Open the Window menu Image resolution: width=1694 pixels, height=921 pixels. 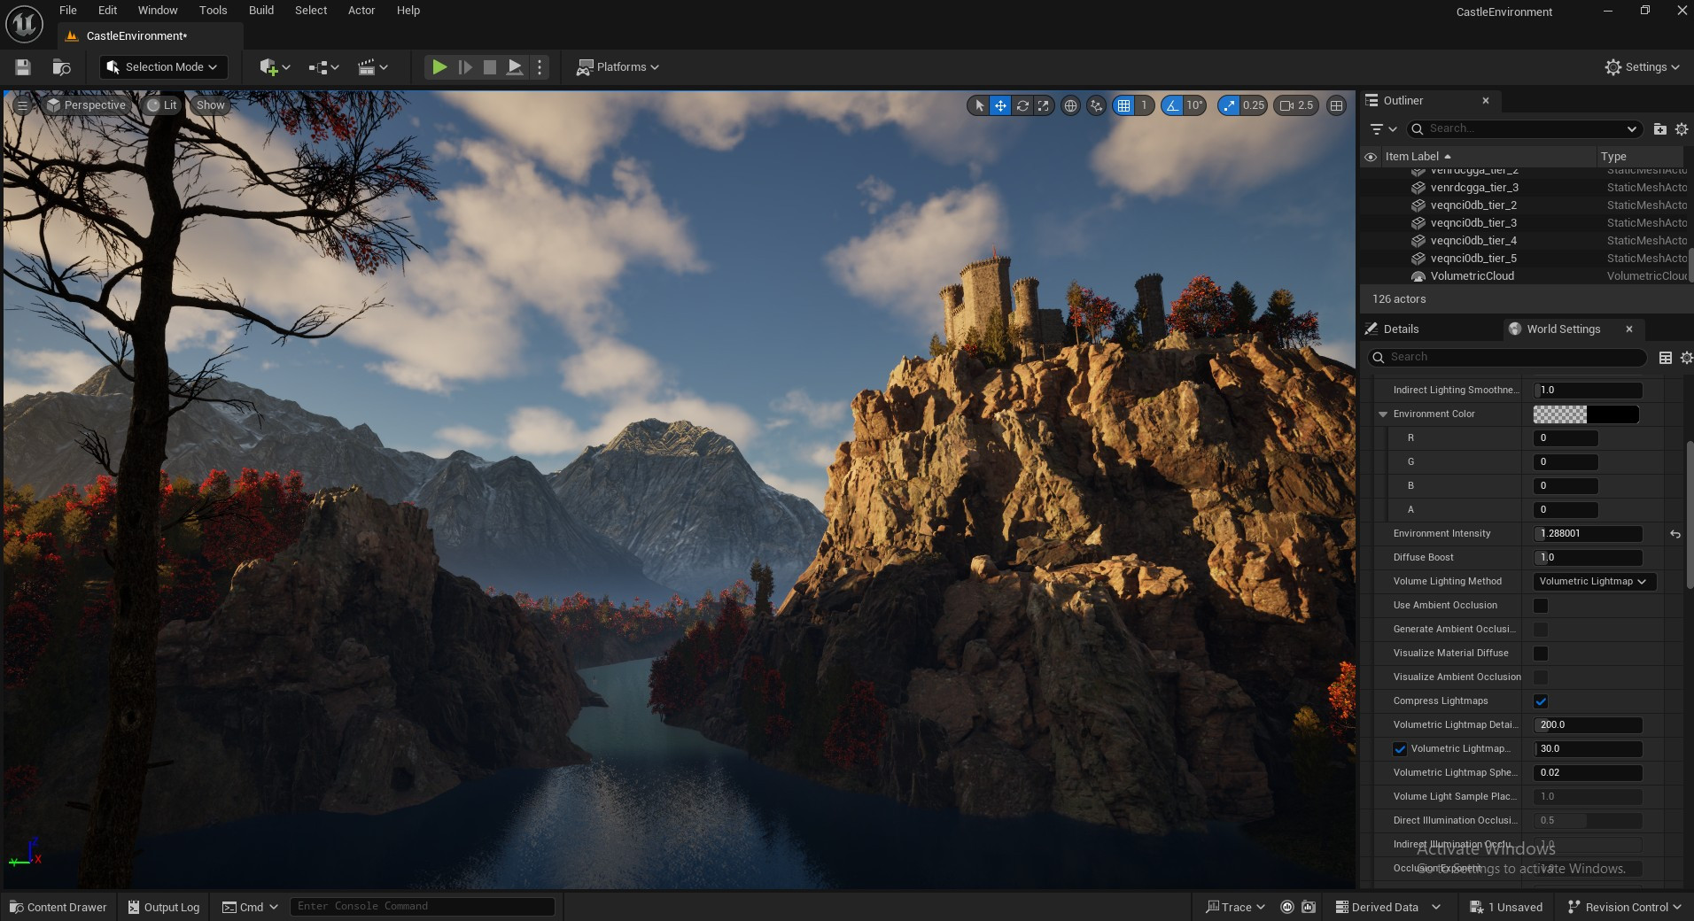[x=158, y=11]
